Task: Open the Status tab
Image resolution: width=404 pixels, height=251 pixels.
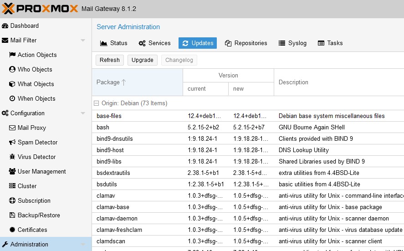Action: [113, 43]
